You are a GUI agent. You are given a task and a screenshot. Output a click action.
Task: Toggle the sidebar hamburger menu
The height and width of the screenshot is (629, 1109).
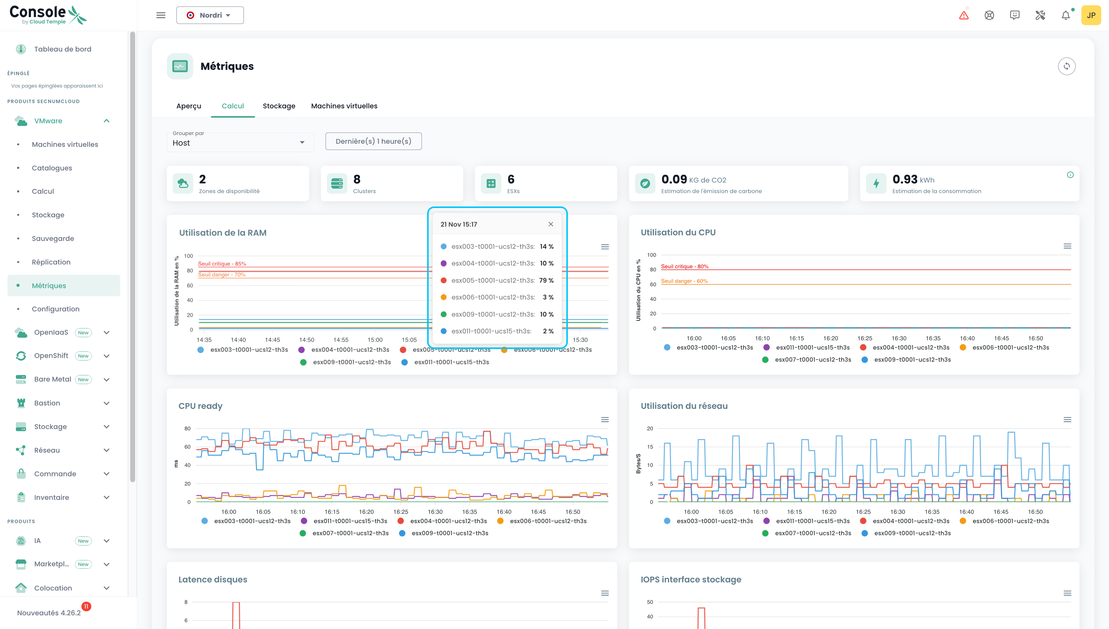(161, 16)
